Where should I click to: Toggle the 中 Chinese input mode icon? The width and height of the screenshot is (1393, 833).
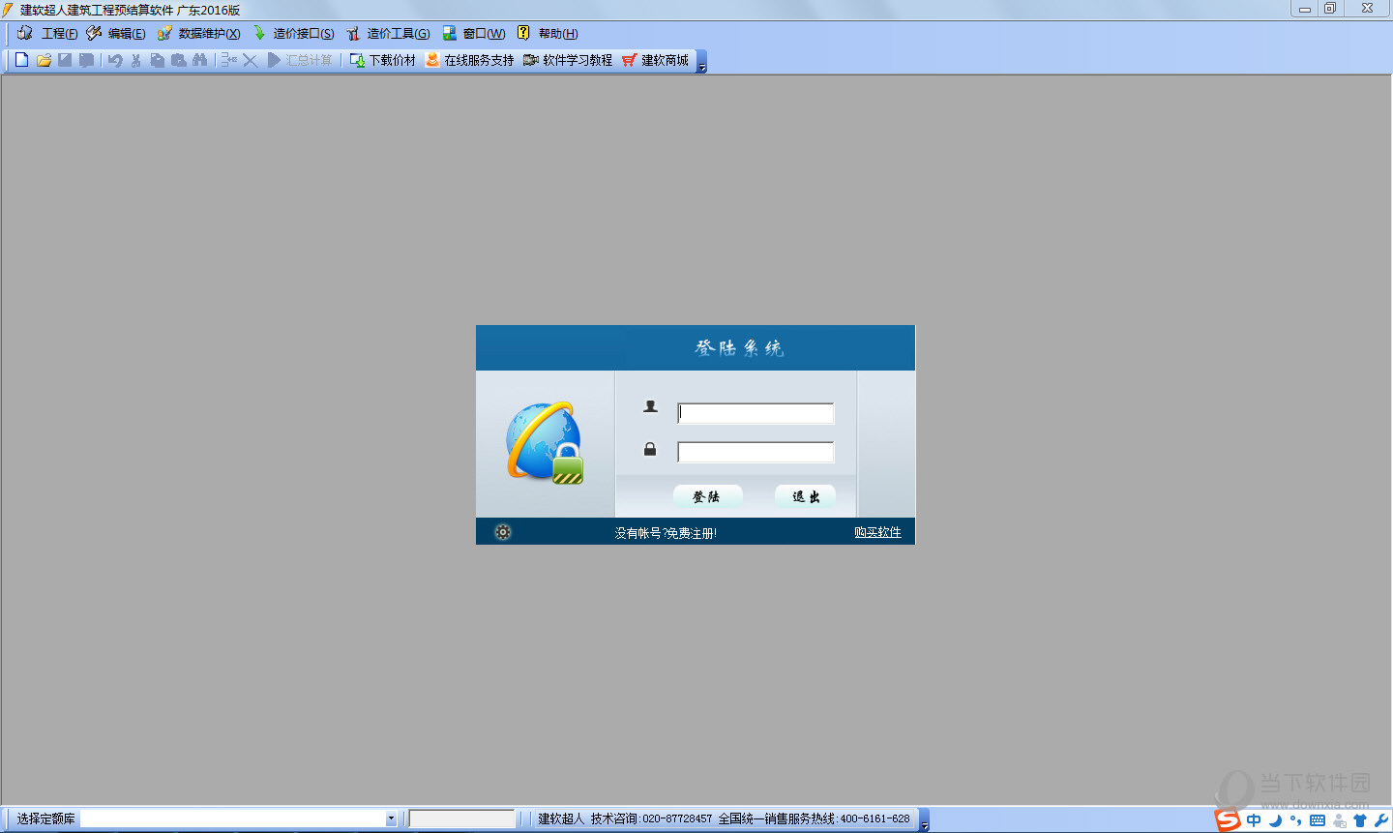coord(1254,820)
